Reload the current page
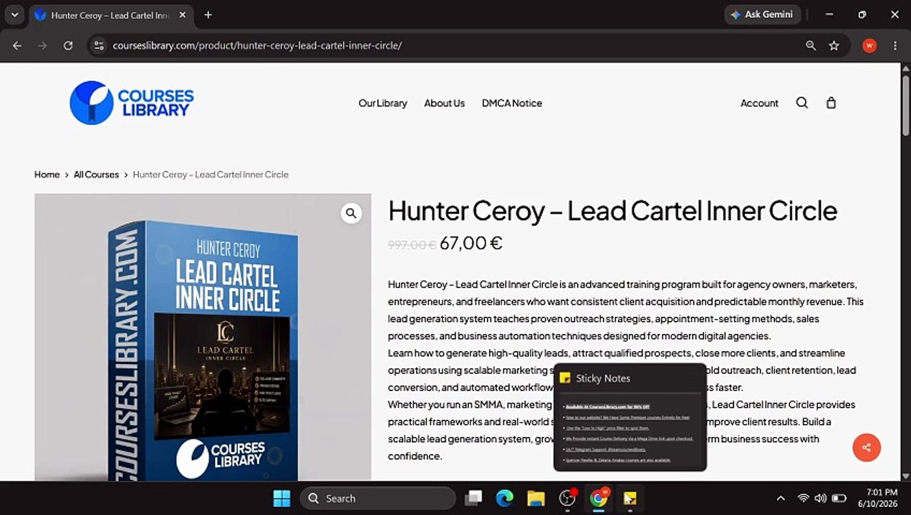911x515 pixels. [x=68, y=45]
